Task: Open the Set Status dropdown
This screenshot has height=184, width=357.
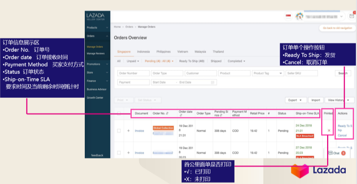Action: 148,100
